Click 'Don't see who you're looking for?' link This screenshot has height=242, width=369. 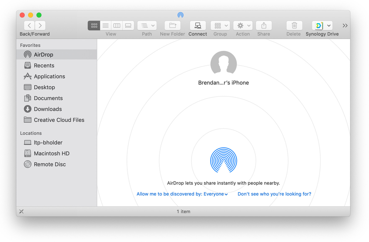point(275,194)
